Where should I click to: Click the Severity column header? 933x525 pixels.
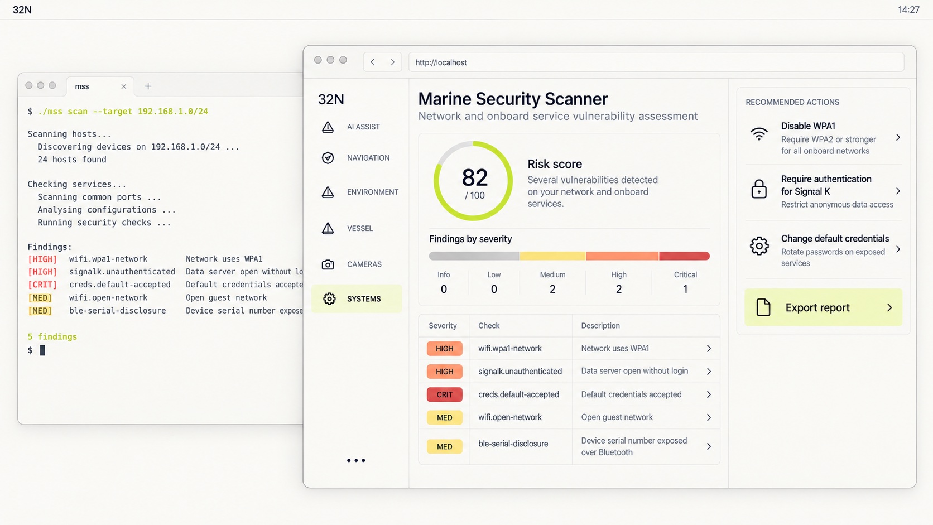coord(443,326)
